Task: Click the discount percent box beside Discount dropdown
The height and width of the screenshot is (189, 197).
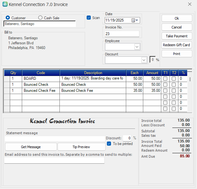Action: [152, 60]
